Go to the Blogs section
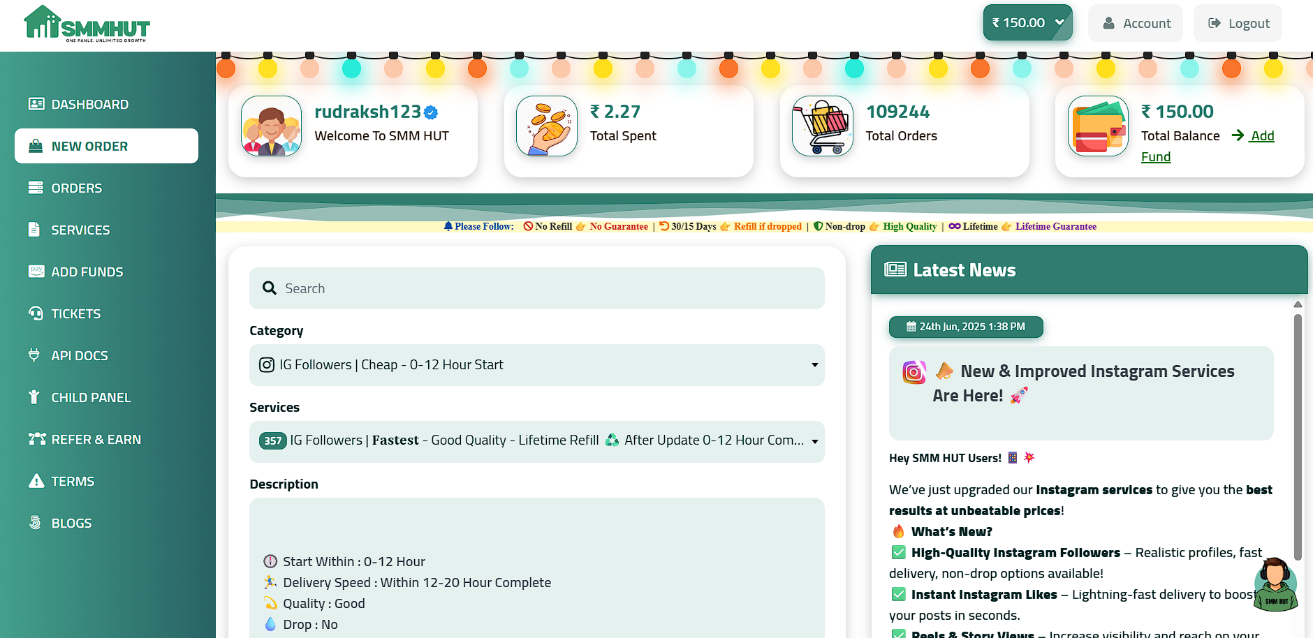The width and height of the screenshot is (1313, 638). point(71,522)
